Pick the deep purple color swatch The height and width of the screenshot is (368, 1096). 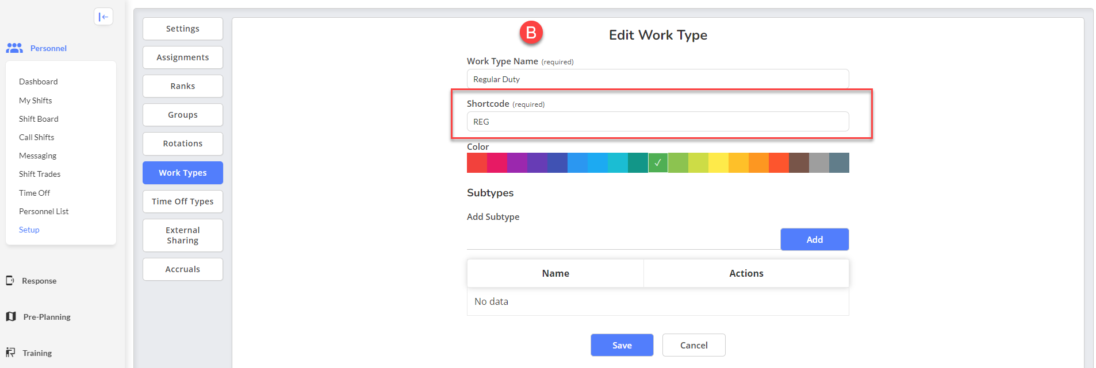point(537,163)
